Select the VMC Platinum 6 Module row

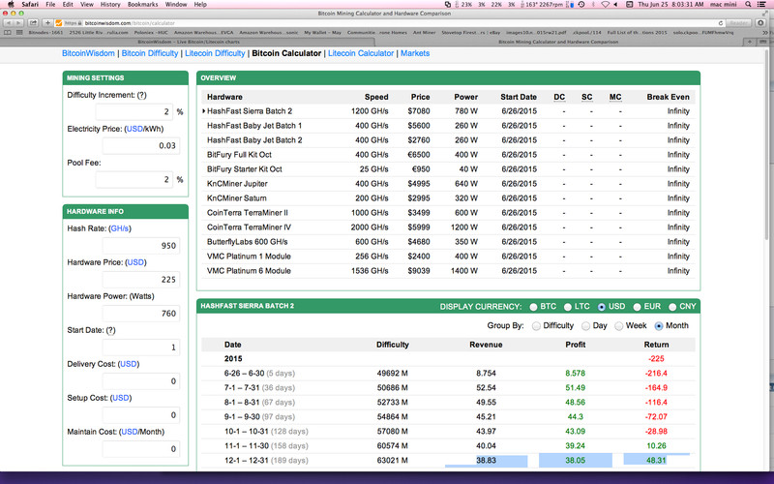pyautogui.click(x=448, y=271)
